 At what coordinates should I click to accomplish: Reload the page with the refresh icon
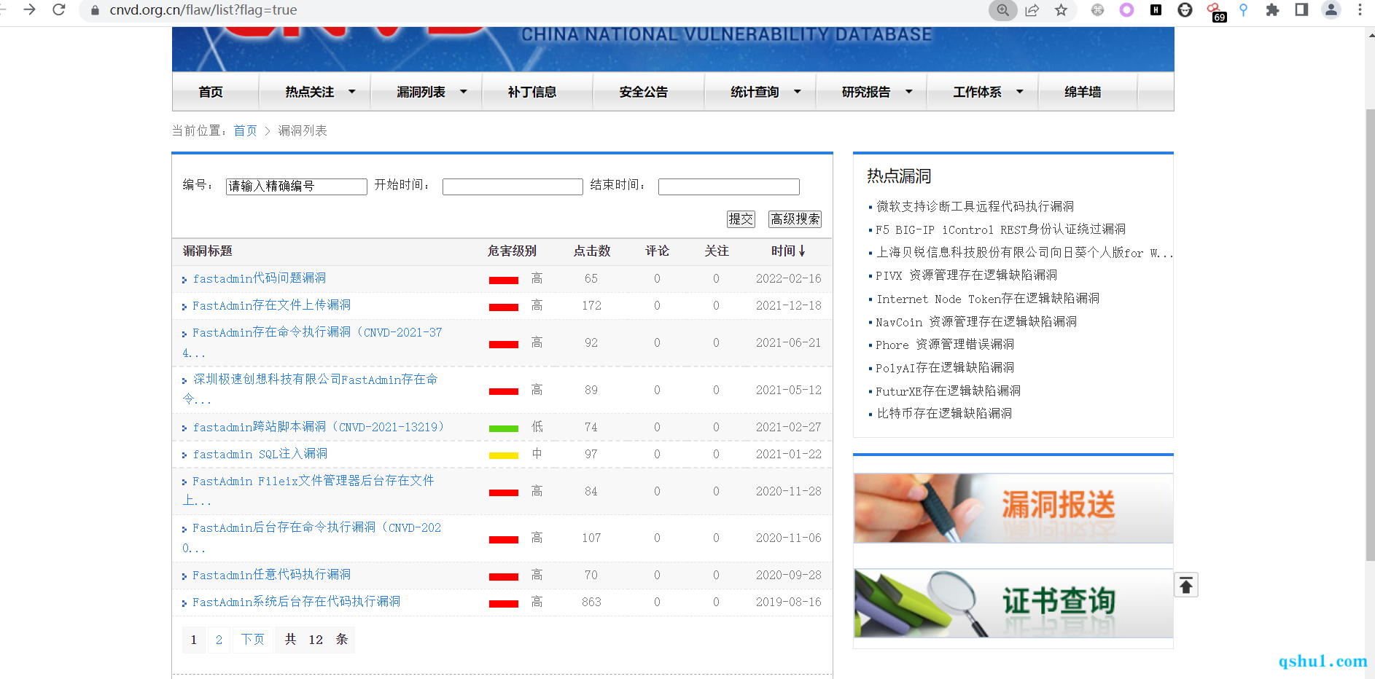point(59,9)
